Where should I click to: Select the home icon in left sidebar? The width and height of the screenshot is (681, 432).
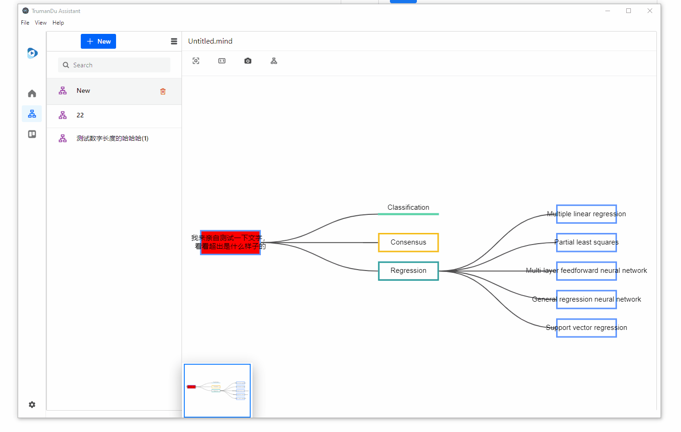click(x=32, y=93)
